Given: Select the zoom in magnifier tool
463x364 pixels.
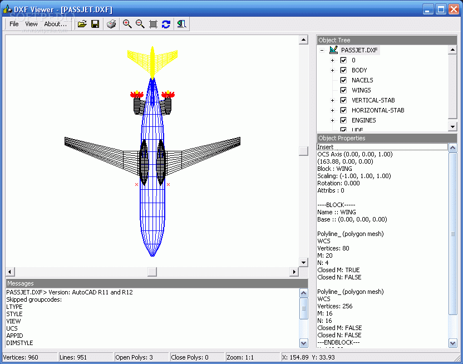Looking at the screenshot, I should [x=127, y=24].
